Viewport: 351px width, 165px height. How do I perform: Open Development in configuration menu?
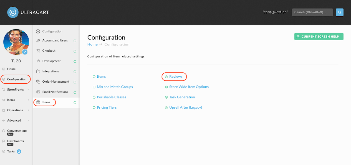pyautogui.click(x=52, y=61)
